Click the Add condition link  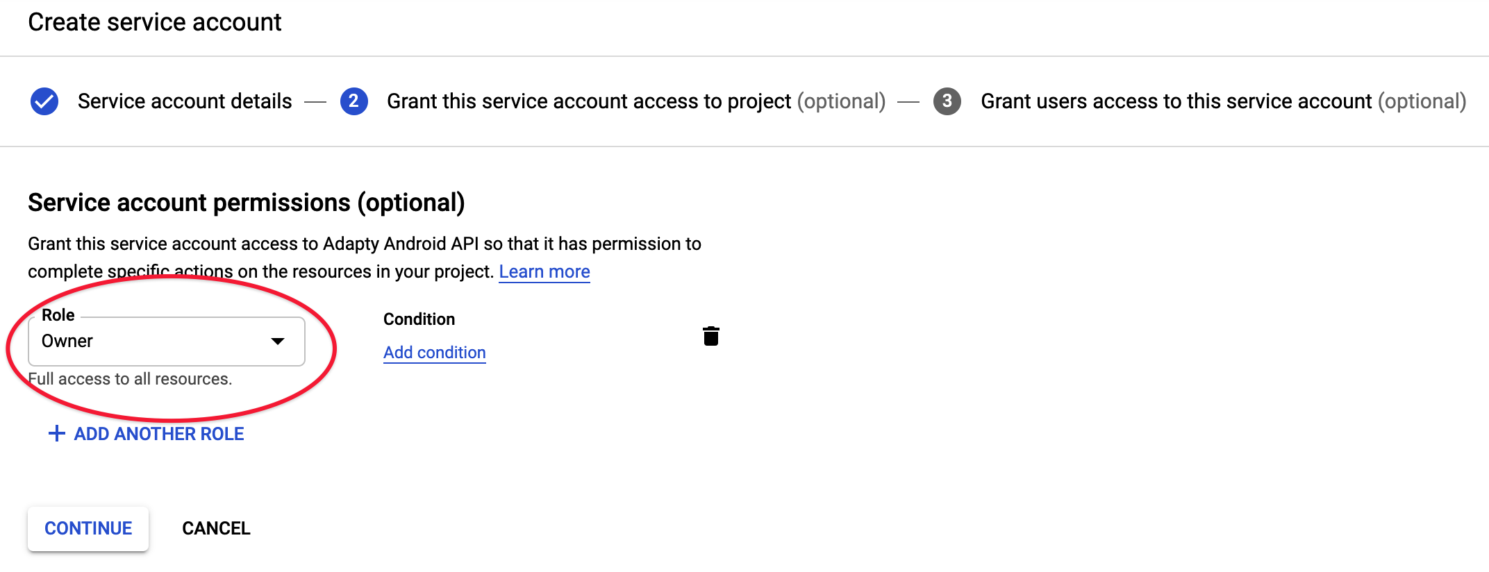(435, 353)
